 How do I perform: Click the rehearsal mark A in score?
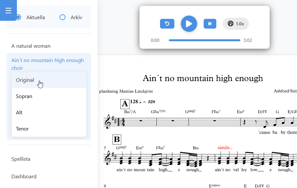[x=125, y=104]
